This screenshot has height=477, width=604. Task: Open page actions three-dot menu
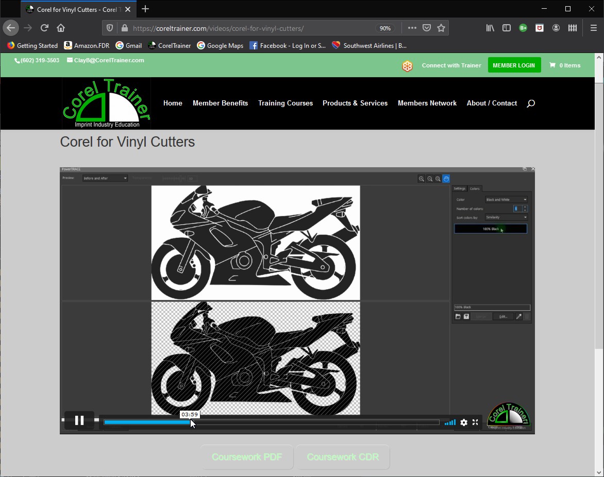412,28
